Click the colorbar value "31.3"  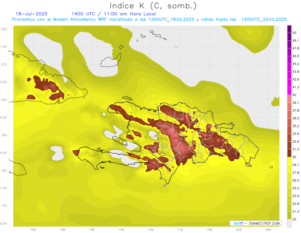(x=296, y=149)
